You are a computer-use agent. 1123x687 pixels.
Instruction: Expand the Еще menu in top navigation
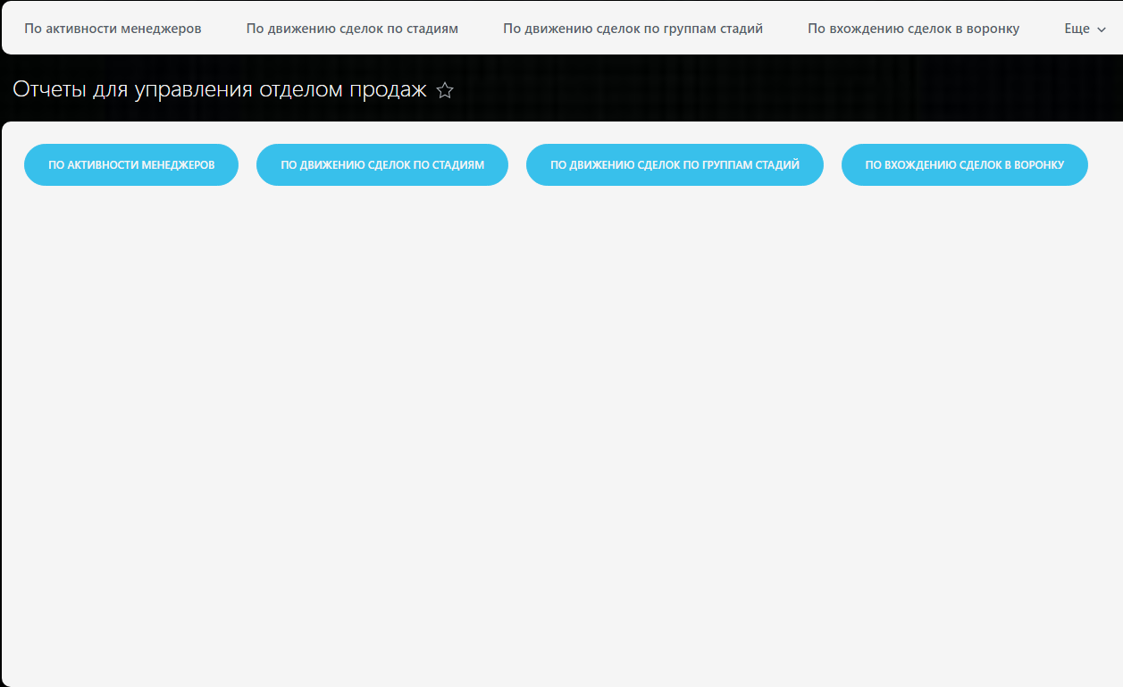tap(1085, 29)
